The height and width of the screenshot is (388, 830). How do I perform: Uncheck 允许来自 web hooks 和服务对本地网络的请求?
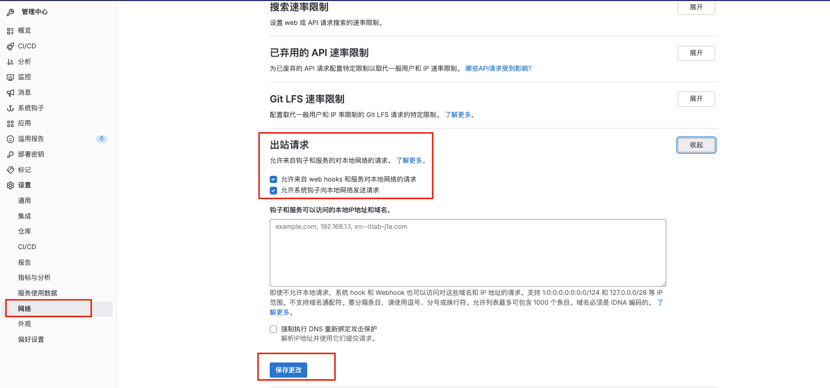click(x=273, y=179)
